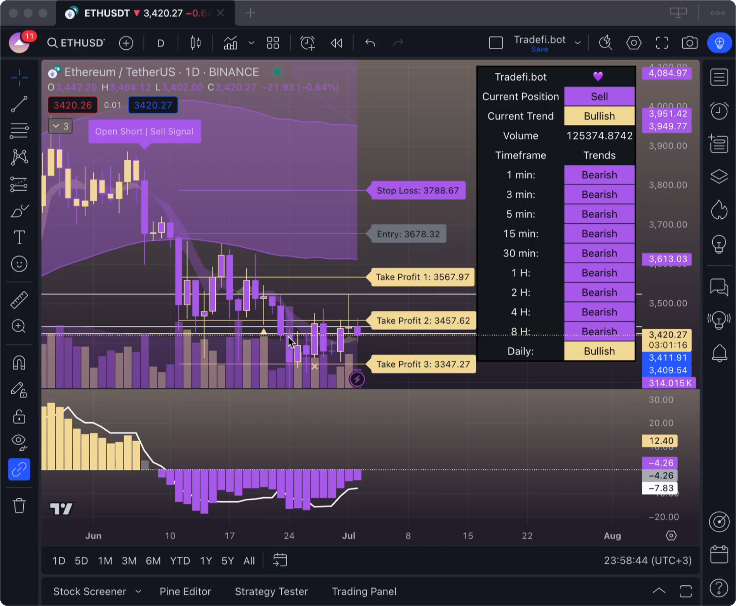The width and height of the screenshot is (736, 606).
Task: Take a chart snapshot with camera
Action: (x=690, y=43)
